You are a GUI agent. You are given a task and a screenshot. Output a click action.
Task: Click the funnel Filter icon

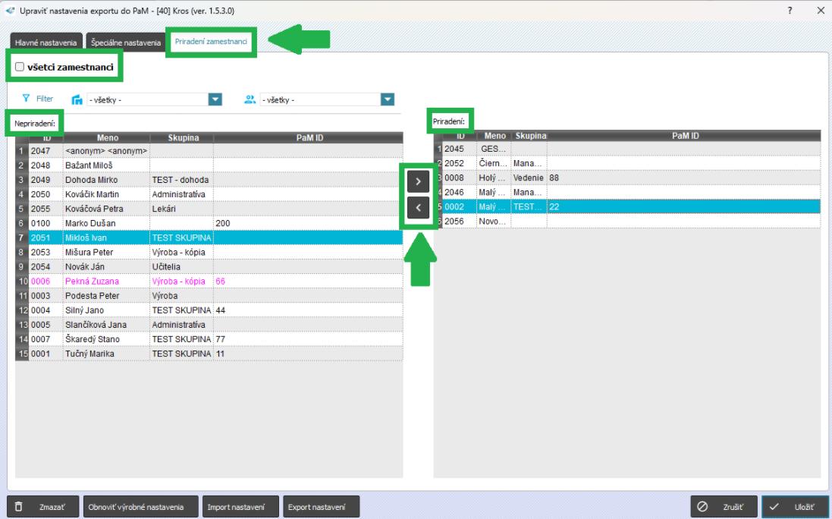click(27, 99)
